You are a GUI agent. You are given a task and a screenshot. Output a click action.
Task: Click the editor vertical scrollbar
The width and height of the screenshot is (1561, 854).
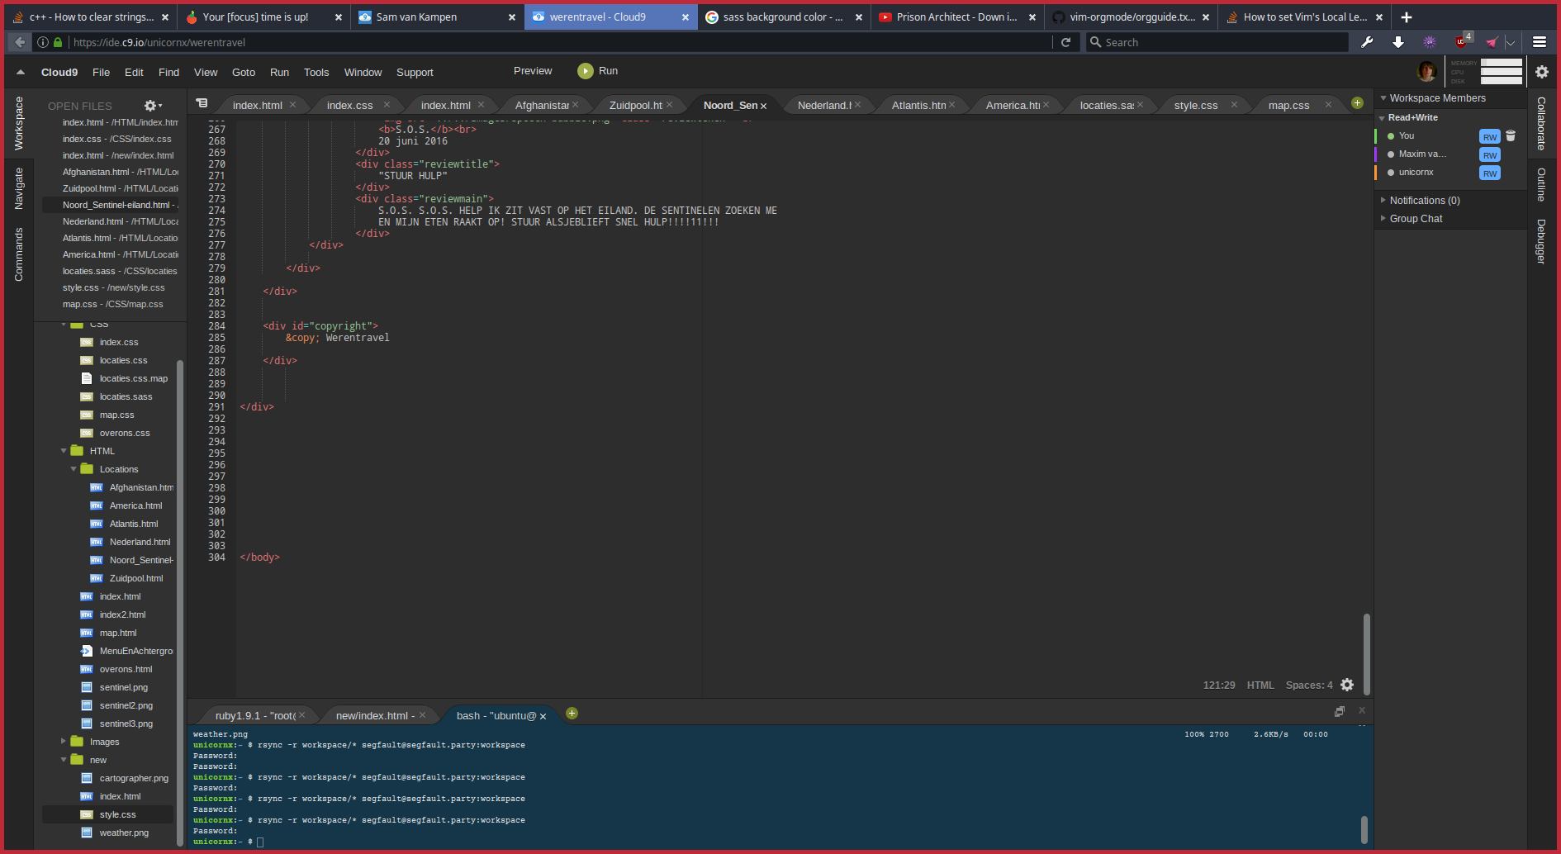1366,652
